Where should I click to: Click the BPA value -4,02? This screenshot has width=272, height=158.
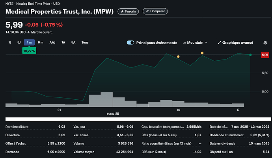[x=197, y=152]
